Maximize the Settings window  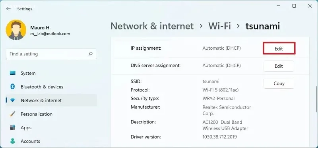tap(294, 6)
